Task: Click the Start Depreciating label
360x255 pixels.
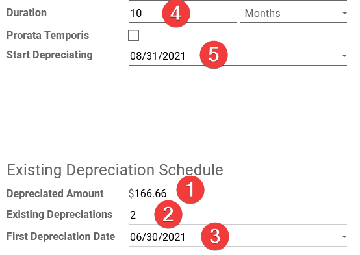Action: (x=49, y=55)
